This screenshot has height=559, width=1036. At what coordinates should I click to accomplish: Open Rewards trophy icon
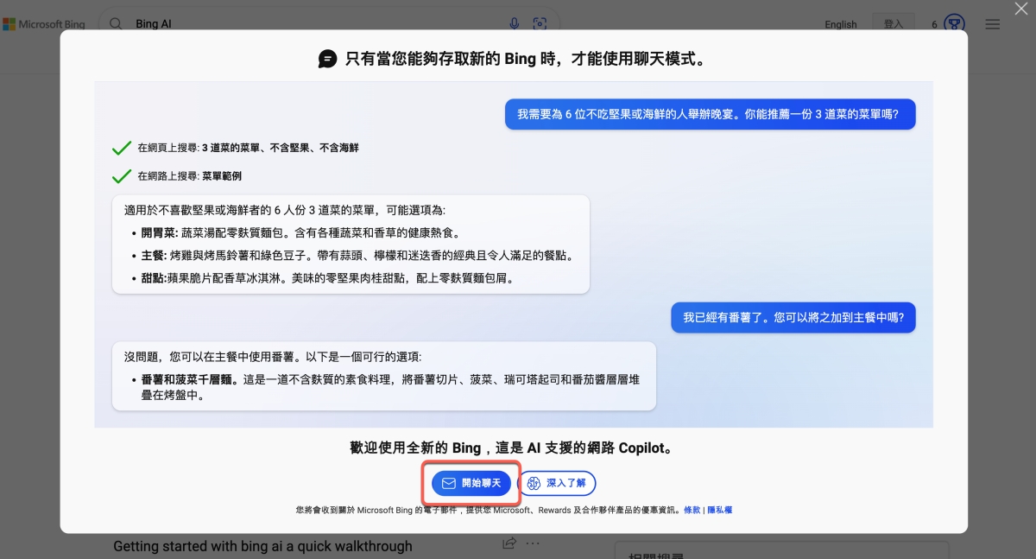(x=954, y=24)
